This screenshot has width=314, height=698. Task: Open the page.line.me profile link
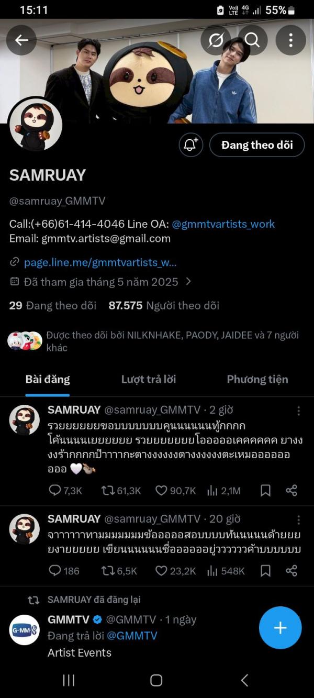tap(100, 262)
